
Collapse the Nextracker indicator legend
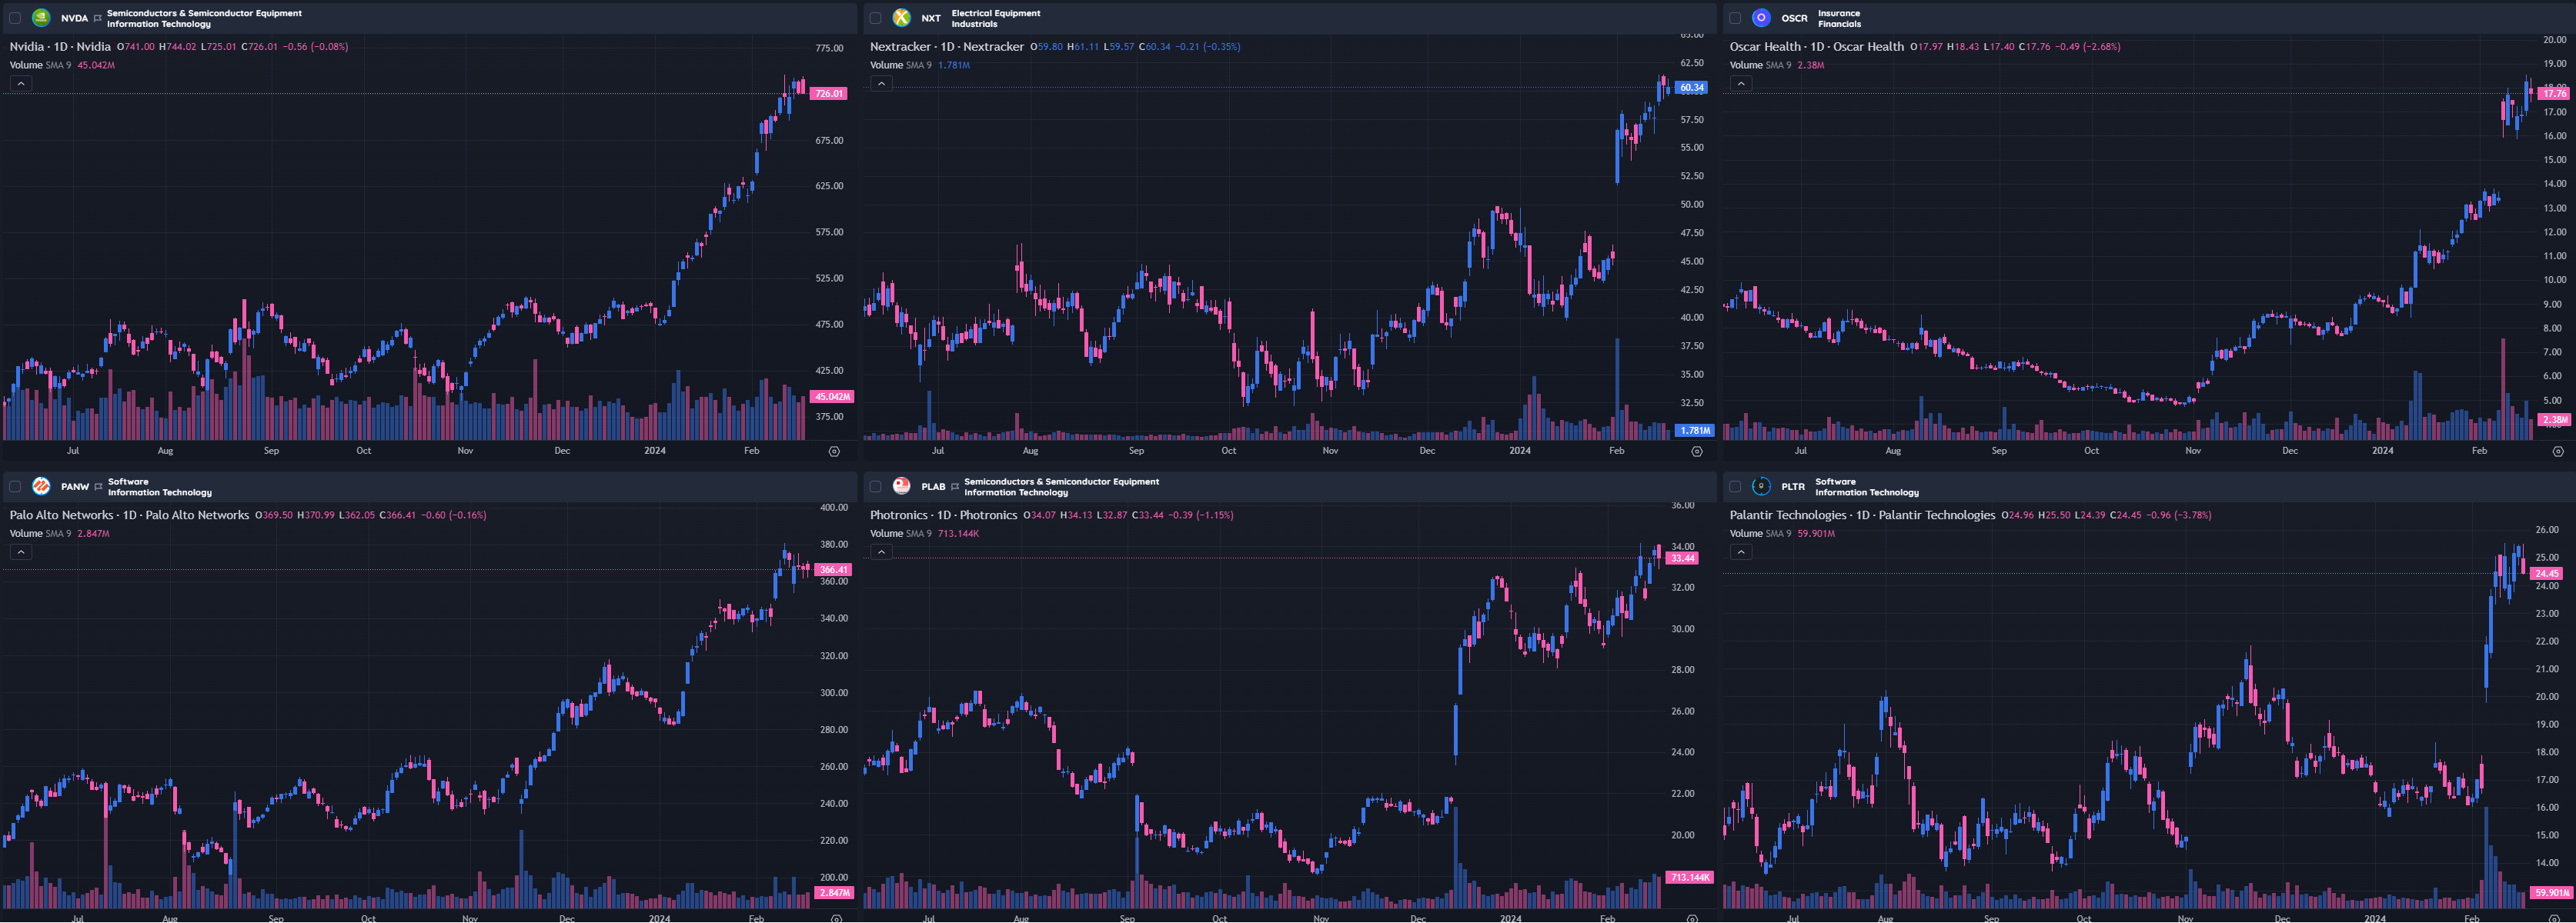click(881, 84)
